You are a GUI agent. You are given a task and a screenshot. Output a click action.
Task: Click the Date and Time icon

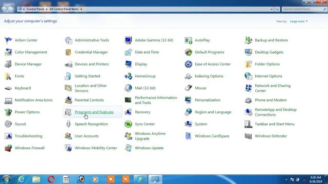[x=128, y=52]
